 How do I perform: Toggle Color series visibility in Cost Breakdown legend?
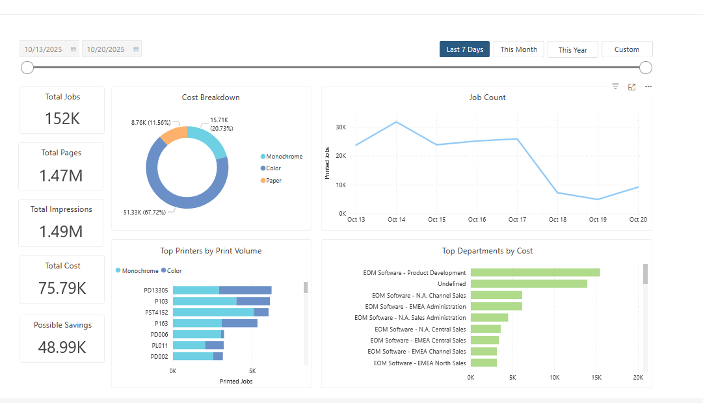point(272,168)
